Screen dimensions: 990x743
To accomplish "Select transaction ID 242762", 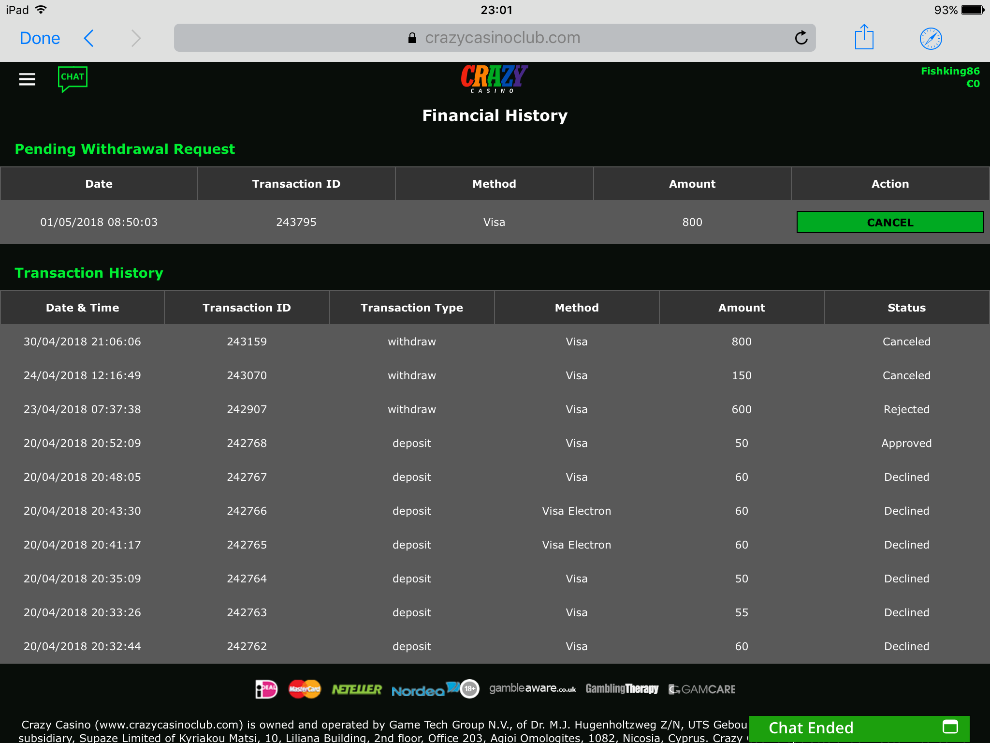I will [247, 646].
